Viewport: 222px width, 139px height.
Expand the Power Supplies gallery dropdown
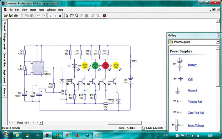(218, 42)
